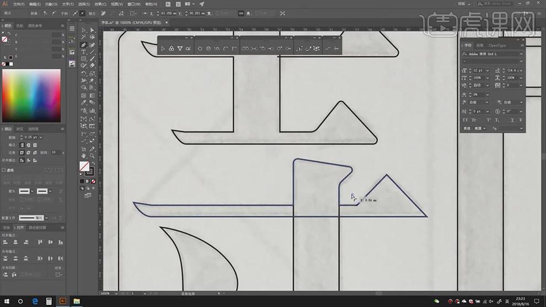Click horizontal align center in Align panel
This screenshot has height=307, width=546.
click(x=15, y=242)
